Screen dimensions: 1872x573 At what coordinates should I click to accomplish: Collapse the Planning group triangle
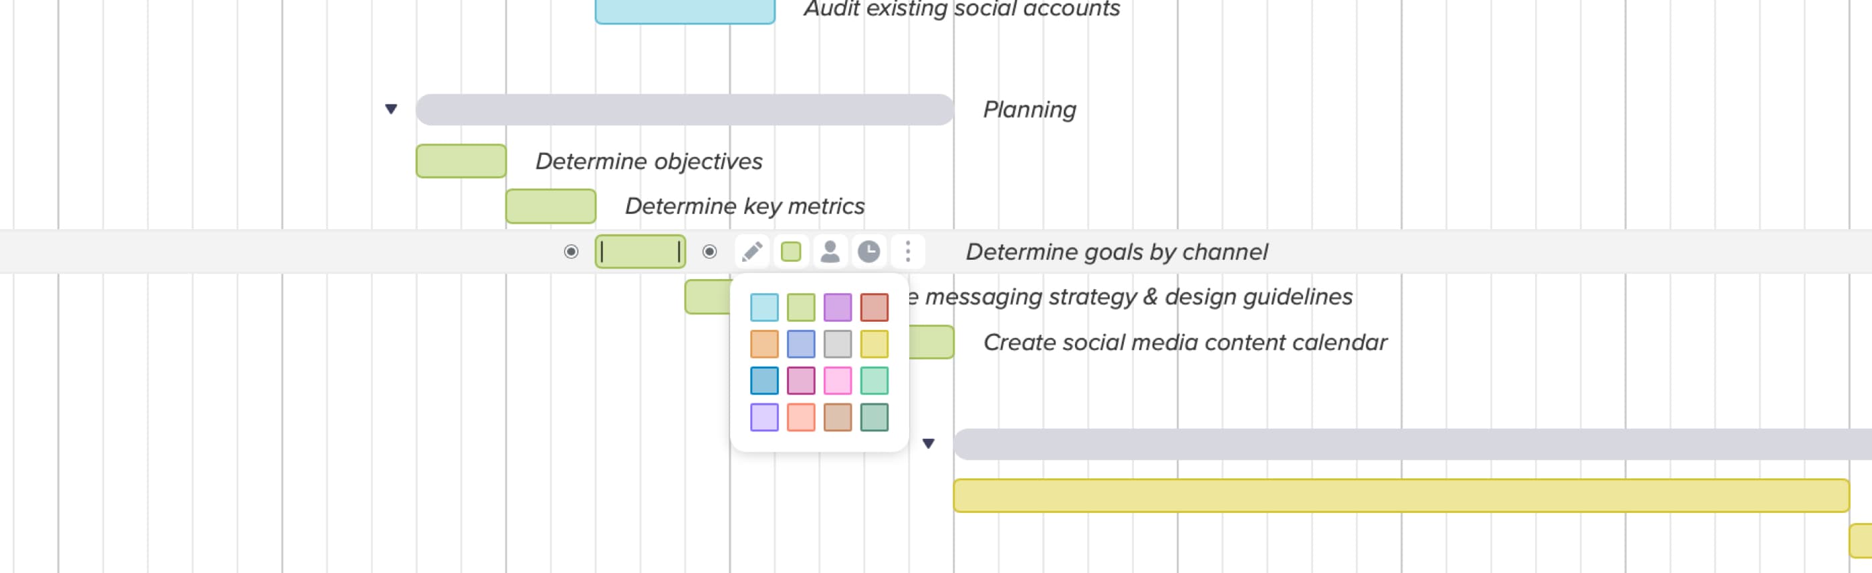tap(390, 109)
